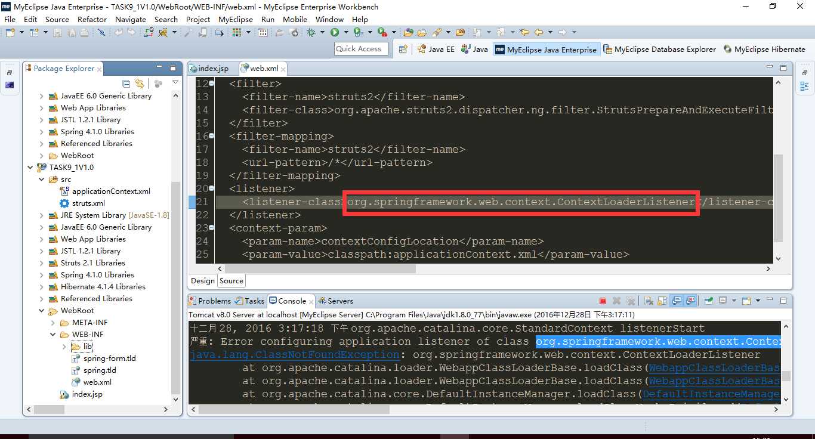Maximize the editor area
The image size is (815, 439).
783,68
